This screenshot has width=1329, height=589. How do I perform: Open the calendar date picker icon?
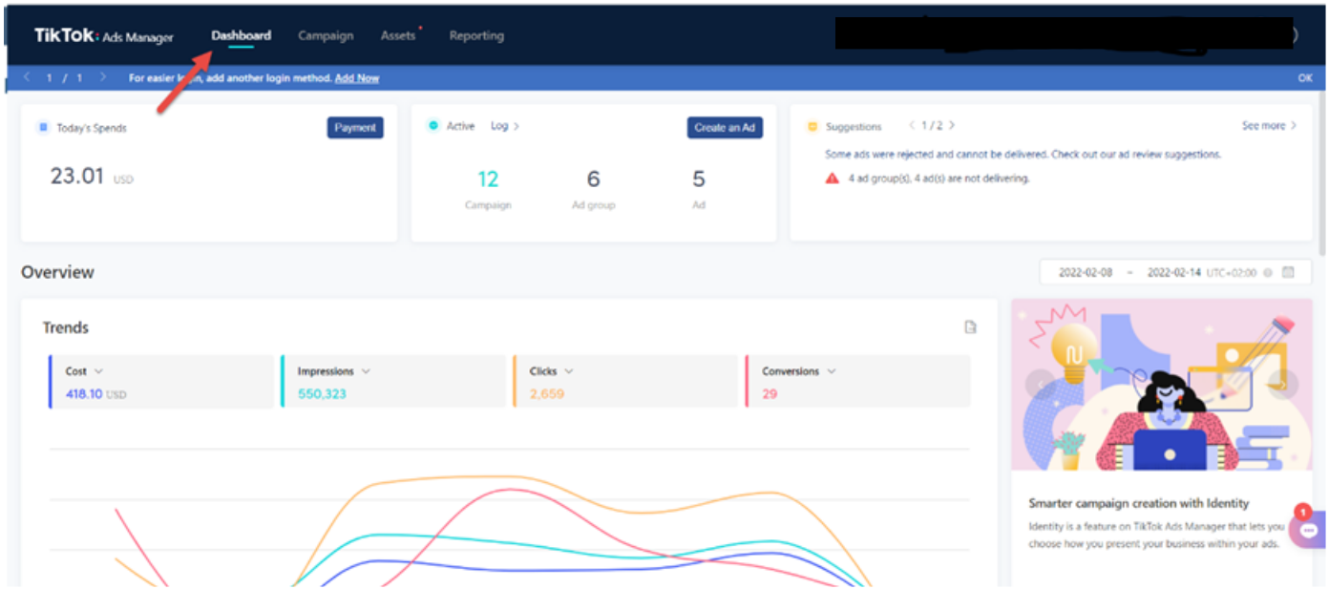click(1289, 272)
